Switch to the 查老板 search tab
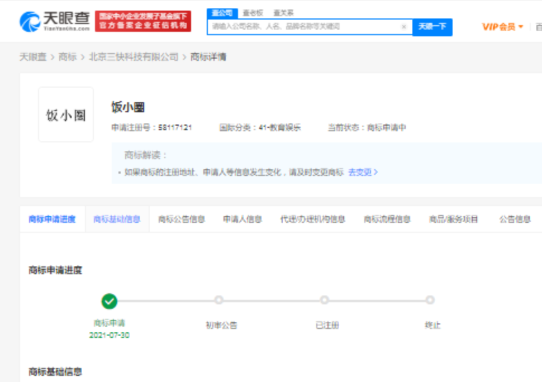This screenshot has width=542, height=382. point(253,13)
